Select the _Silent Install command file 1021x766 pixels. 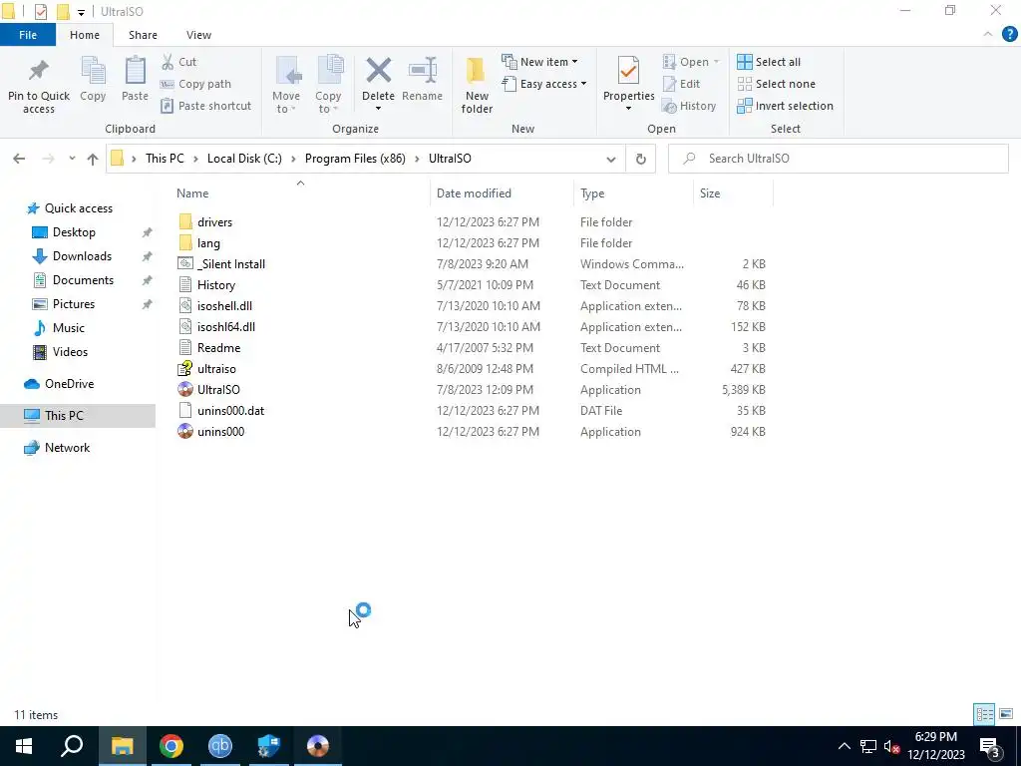(230, 263)
